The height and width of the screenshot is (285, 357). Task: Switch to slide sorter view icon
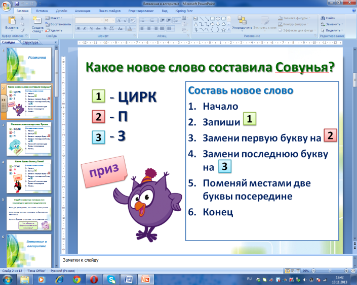(293, 271)
